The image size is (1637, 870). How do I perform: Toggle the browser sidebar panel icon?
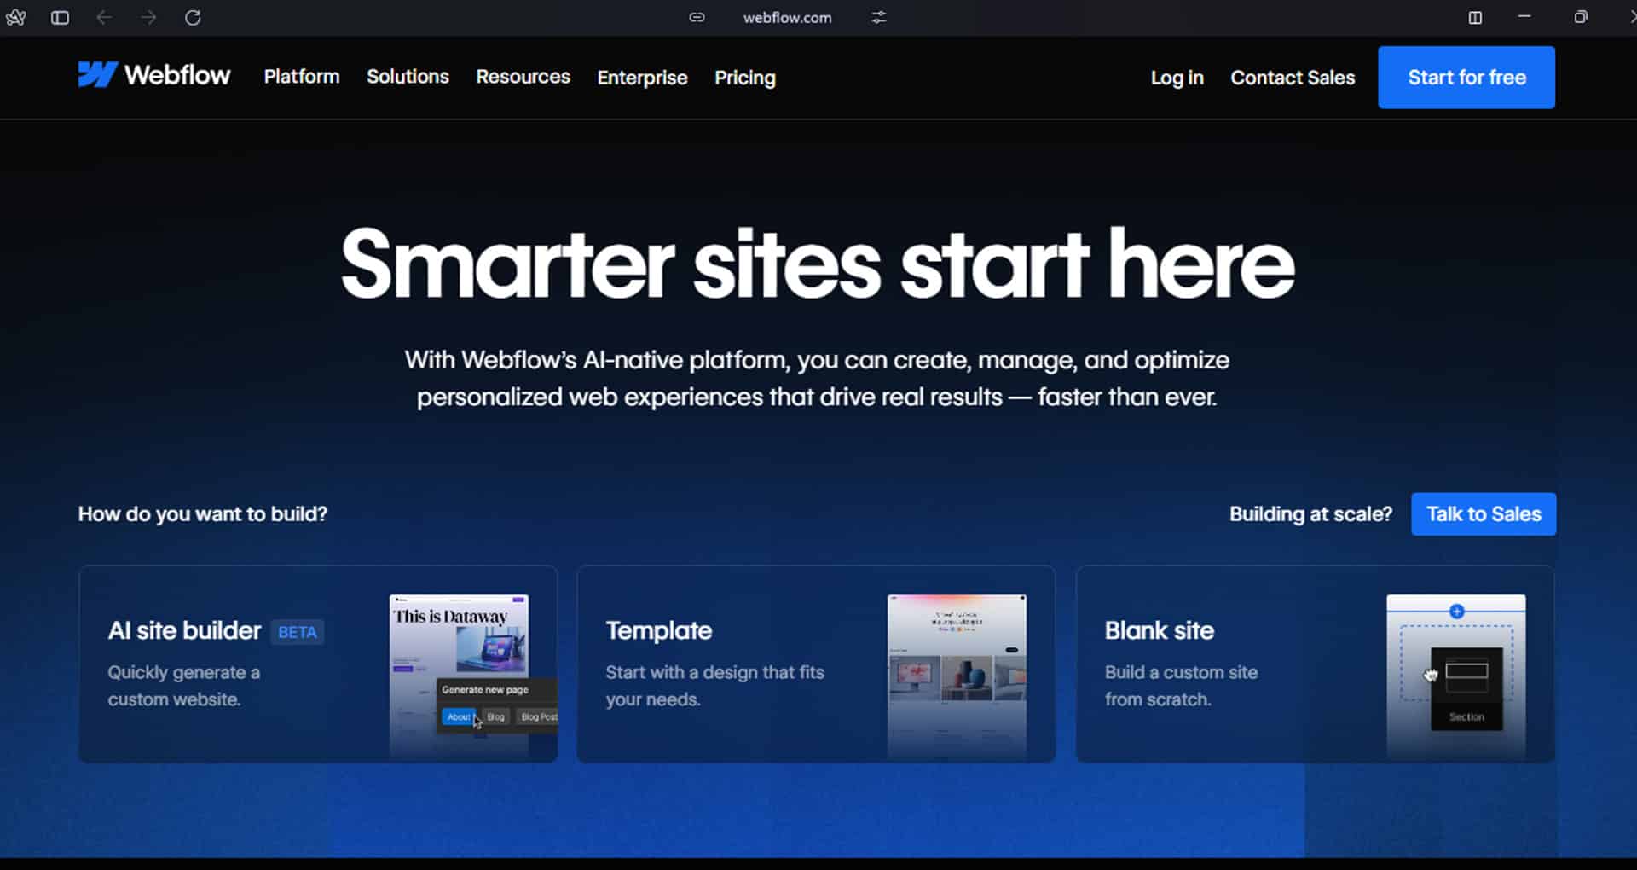coord(60,17)
